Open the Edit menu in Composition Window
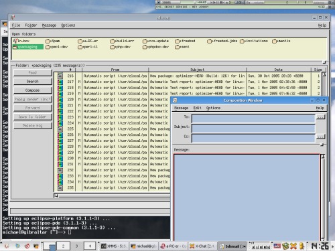This screenshot has width=335, height=251. click(x=197, y=108)
